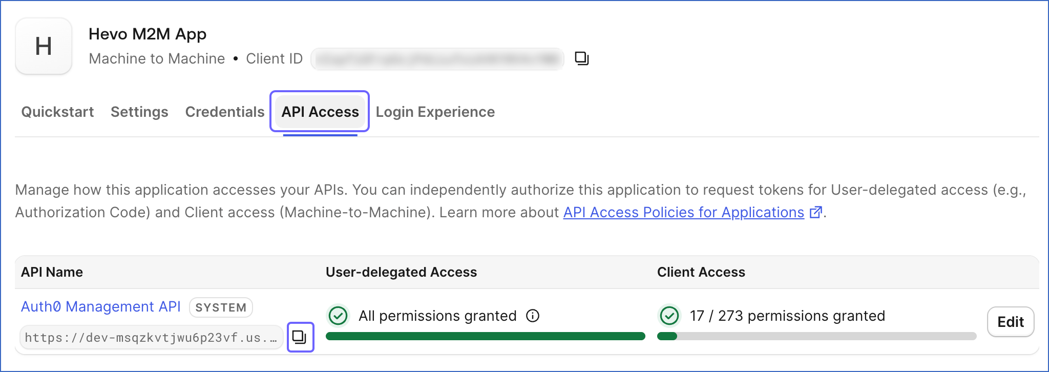Edit the Auth0 Management API permissions
The image size is (1049, 372).
1011,322
